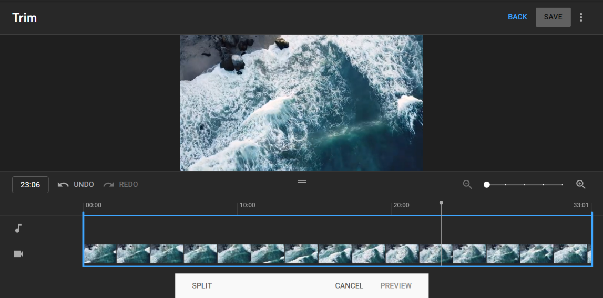Click the ocean wave video preview

[302, 103]
